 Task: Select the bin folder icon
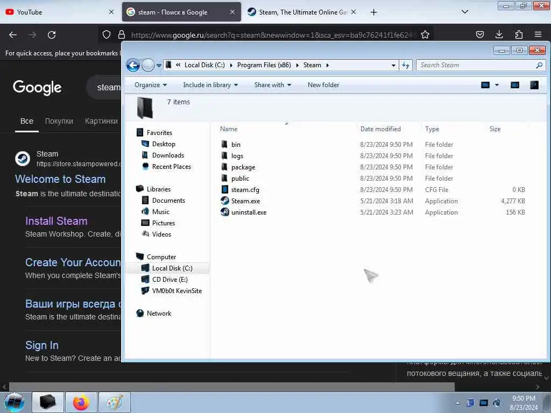pos(224,144)
